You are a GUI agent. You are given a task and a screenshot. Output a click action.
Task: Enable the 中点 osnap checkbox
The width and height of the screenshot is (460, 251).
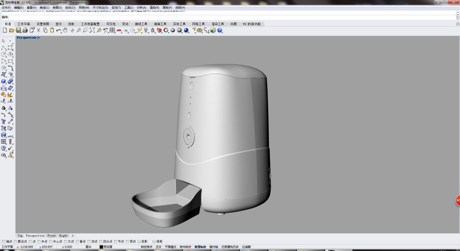[39, 242]
